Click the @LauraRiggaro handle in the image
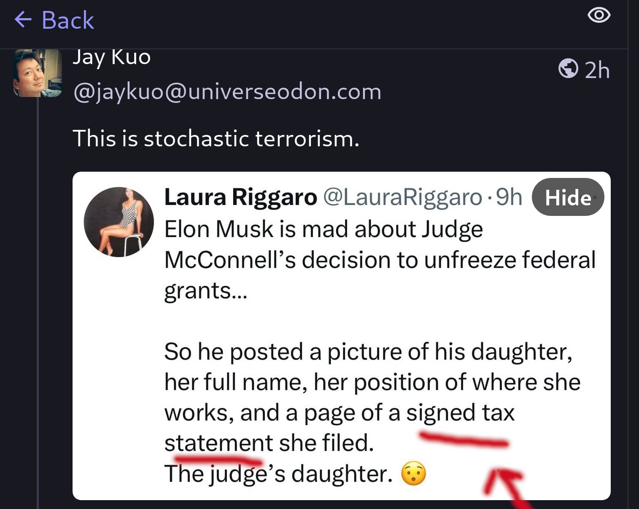 pyautogui.click(x=402, y=197)
